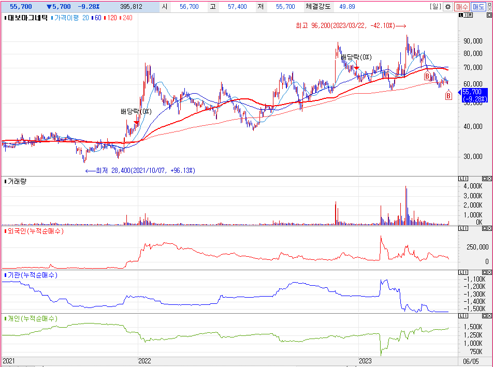Toggle L scale on 외국인 panel
The width and height of the screenshot is (493, 367).
point(461,228)
